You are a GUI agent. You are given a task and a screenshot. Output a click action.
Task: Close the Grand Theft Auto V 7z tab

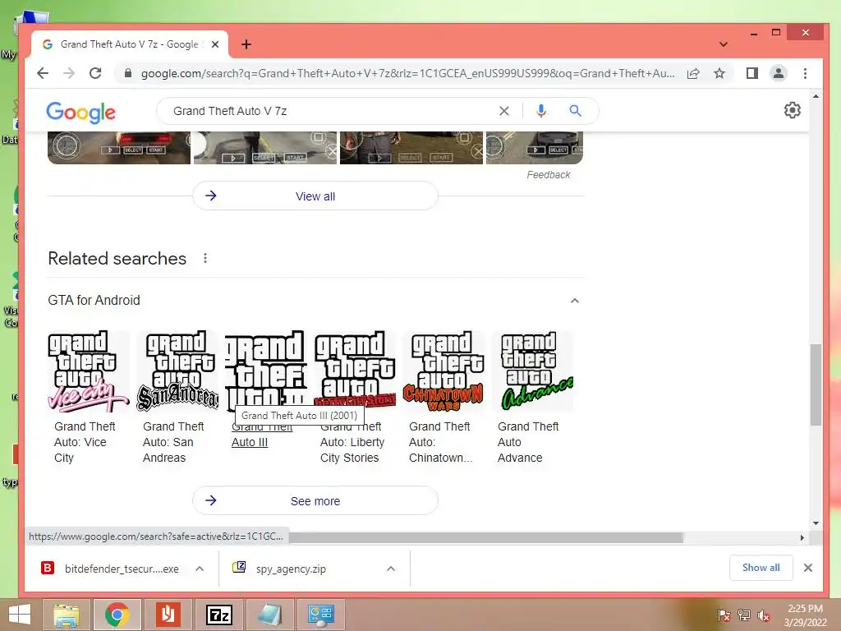(x=215, y=44)
